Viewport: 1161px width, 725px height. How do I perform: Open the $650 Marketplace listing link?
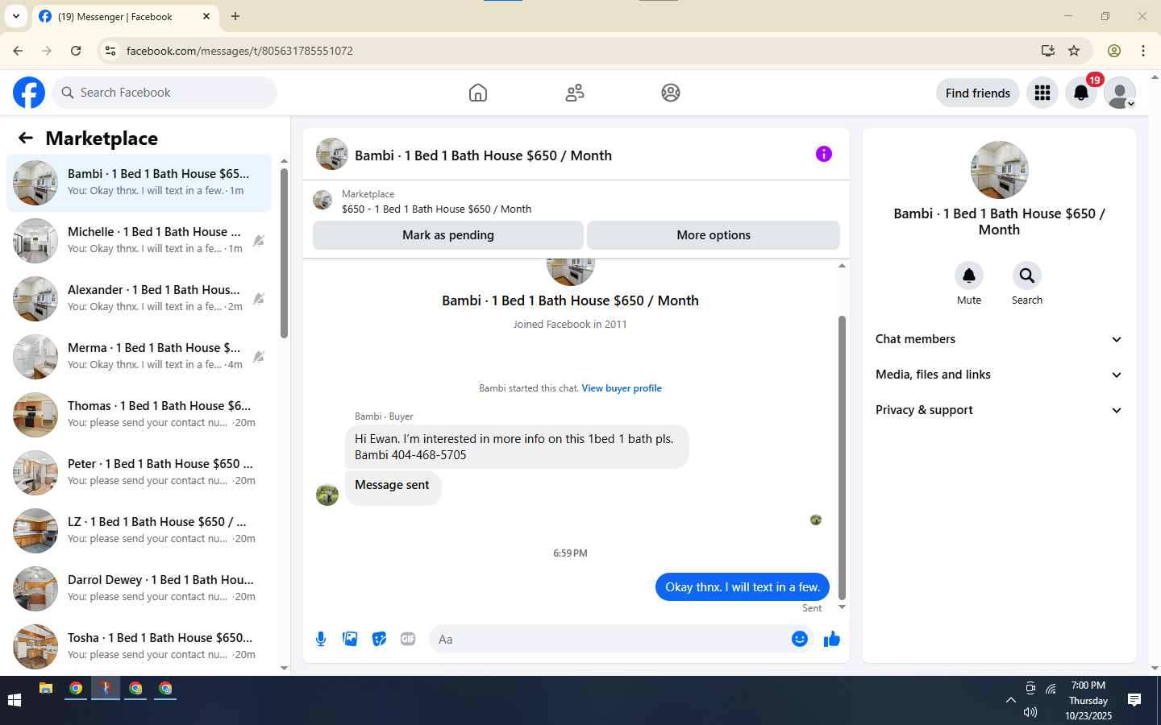[436, 209]
